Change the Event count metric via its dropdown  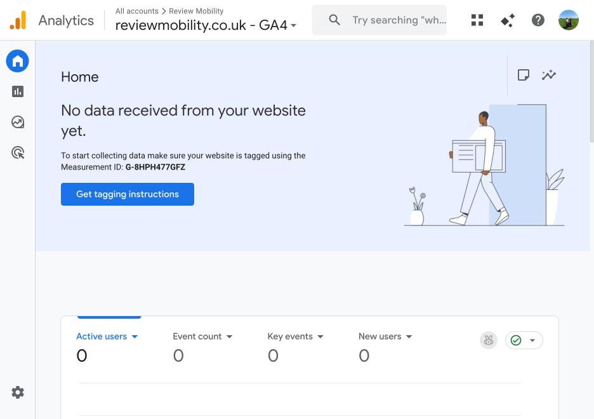pyautogui.click(x=229, y=336)
